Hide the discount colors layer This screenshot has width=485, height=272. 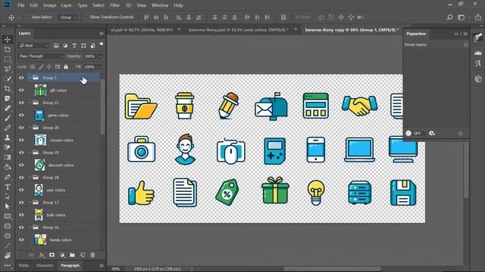click(21, 165)
